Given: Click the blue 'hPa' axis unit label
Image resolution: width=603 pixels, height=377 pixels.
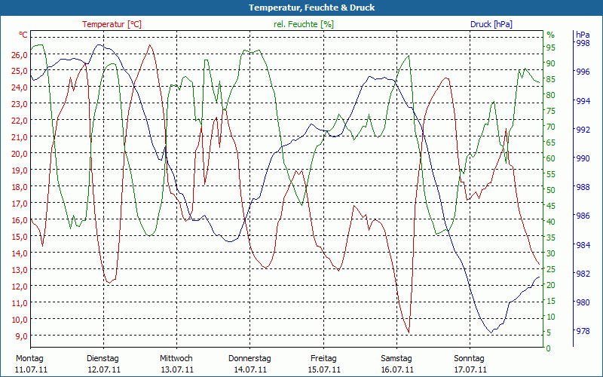Looking at the screenshot, I should point(583,35).
